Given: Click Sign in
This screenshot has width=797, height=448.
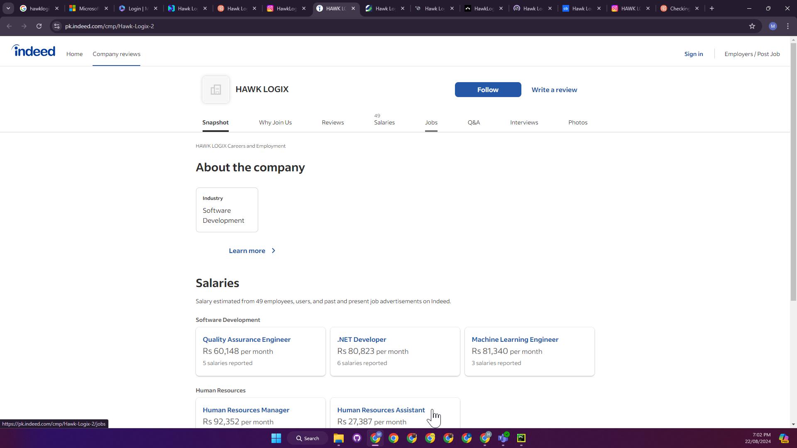Looking at the screenshot, I should [x=693, y=54].
